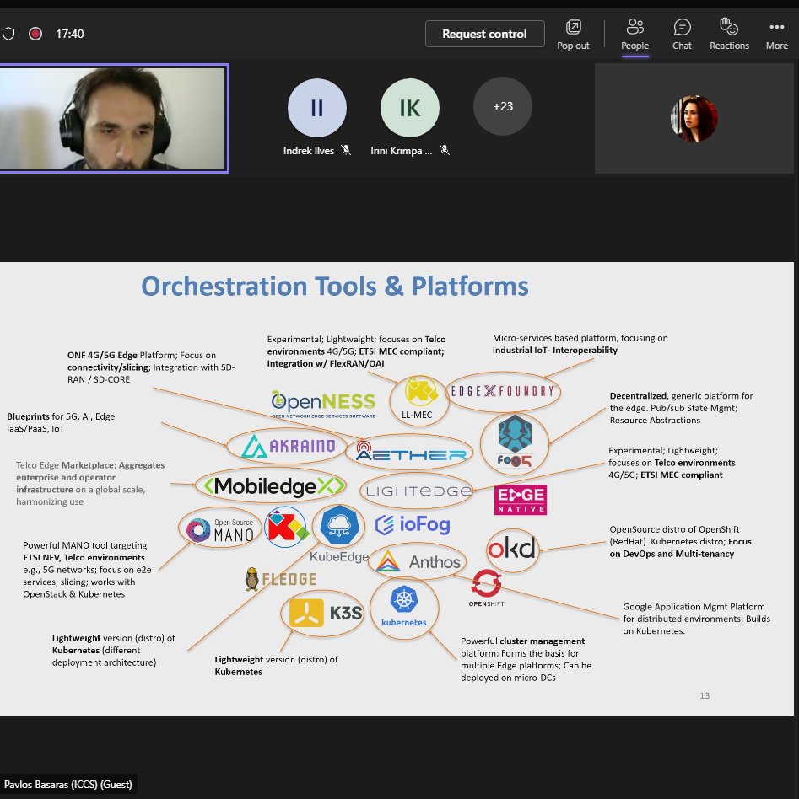
Task: Click the 'ONF 4G/5G Edge Platform' description
Action: pos(151,367)
